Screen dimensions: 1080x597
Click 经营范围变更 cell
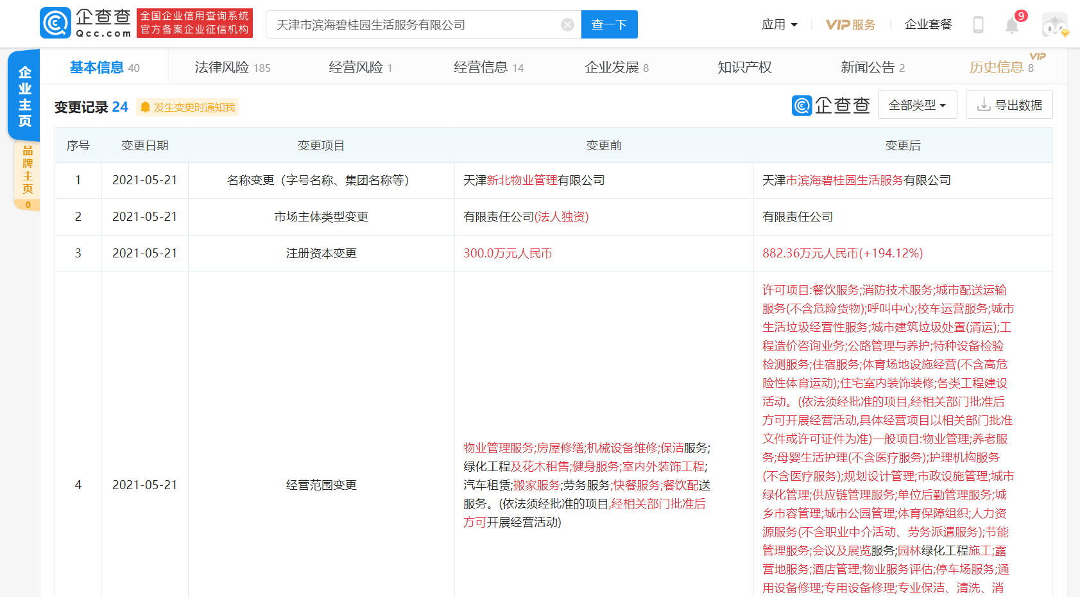point(321,485)
